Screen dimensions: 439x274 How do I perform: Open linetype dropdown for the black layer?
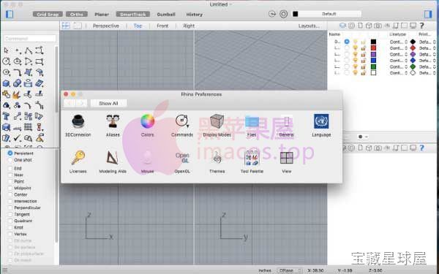399,42
